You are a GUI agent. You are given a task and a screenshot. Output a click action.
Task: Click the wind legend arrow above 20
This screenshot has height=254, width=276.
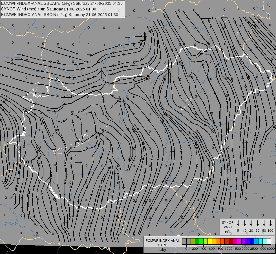click(x=251, y=223)
